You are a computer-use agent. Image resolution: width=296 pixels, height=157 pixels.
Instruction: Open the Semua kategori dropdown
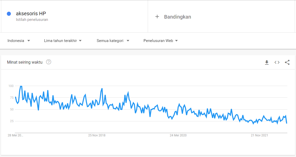click(113, 41)
